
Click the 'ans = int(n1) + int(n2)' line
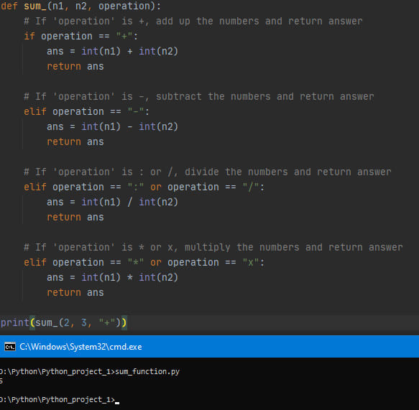(112, 51)
